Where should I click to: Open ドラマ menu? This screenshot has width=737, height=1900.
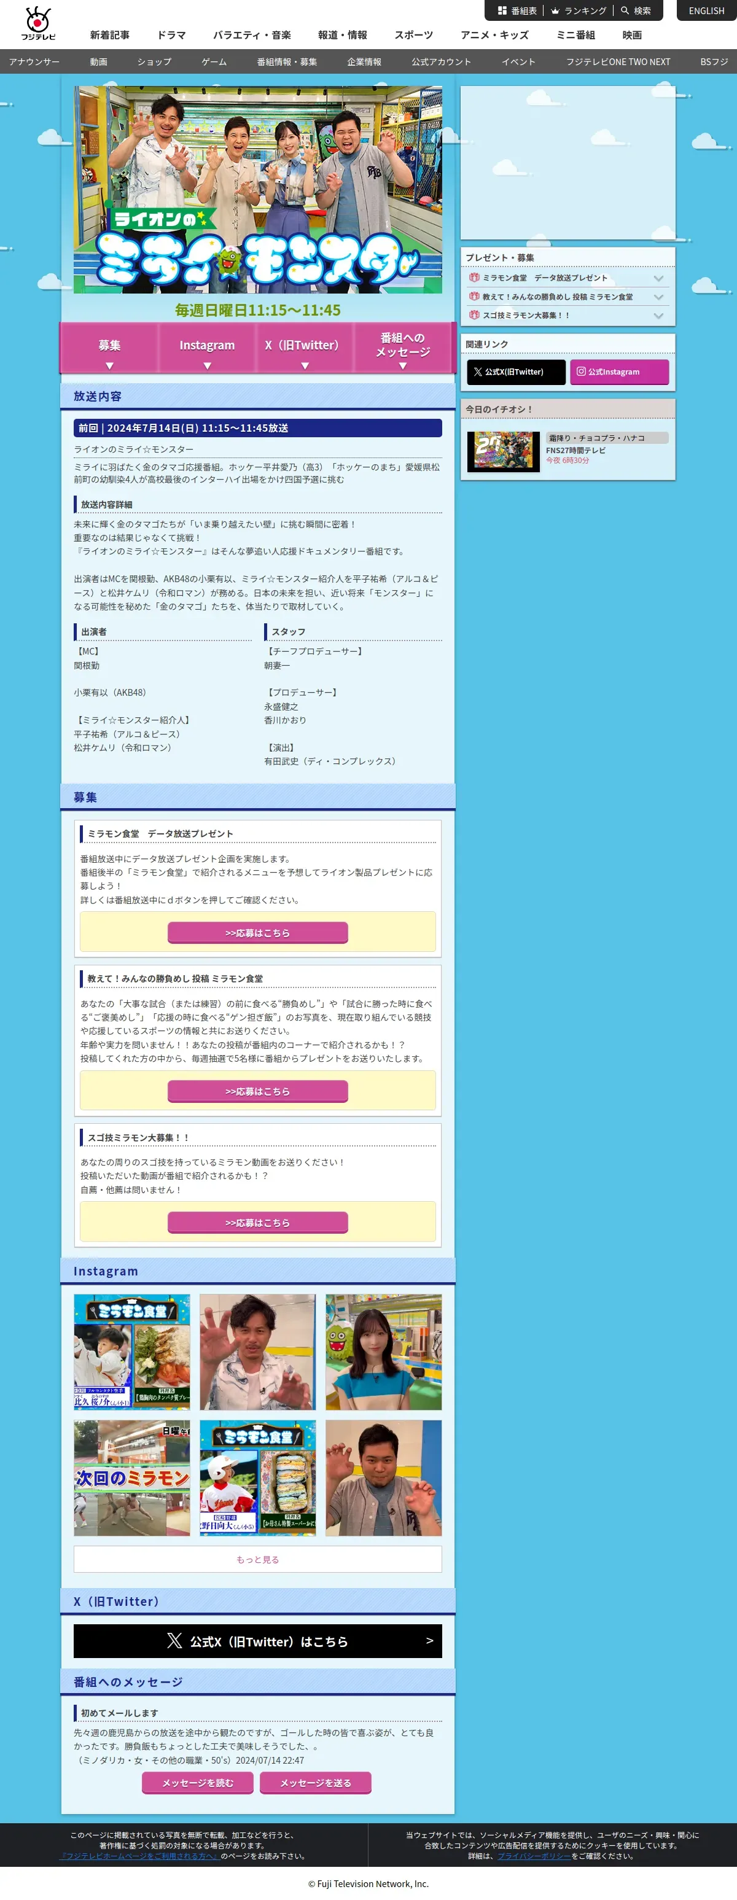[171, 36]
